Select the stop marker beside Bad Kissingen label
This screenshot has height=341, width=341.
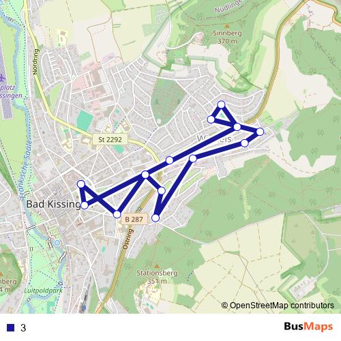coord(85,205)
